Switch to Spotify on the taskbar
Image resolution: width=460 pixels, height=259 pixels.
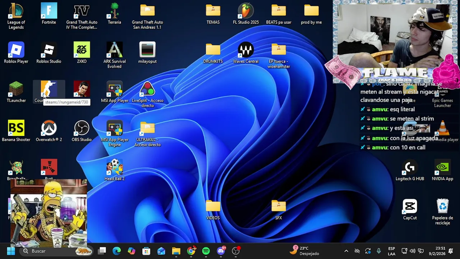tap(206, 251)
